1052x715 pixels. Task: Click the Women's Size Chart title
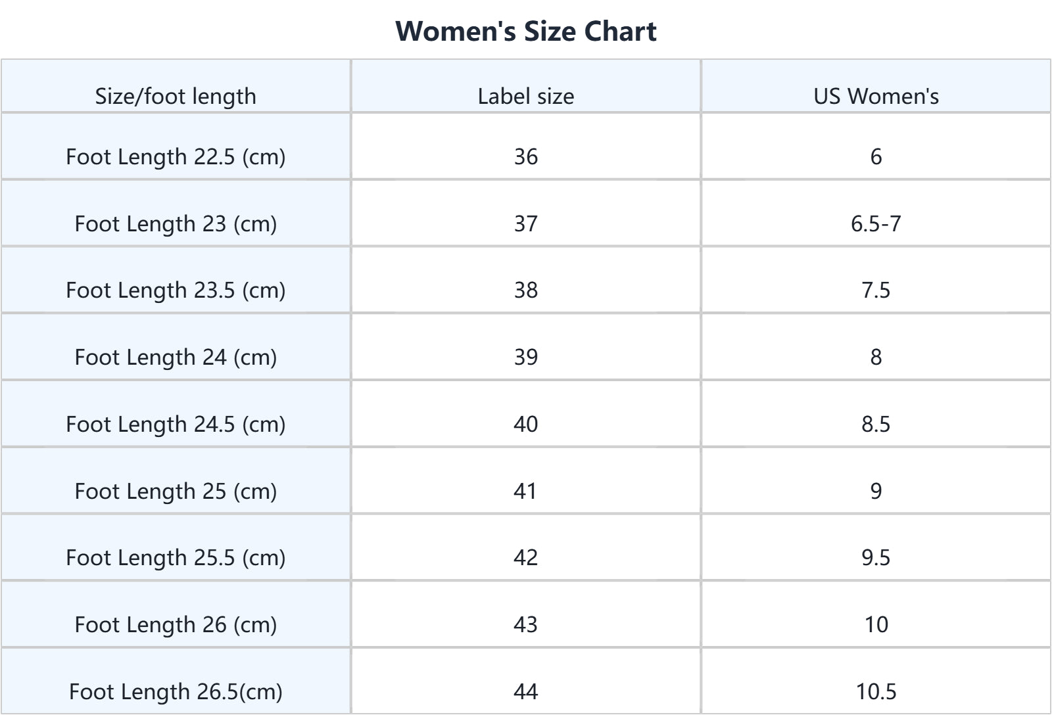(526, 32)
